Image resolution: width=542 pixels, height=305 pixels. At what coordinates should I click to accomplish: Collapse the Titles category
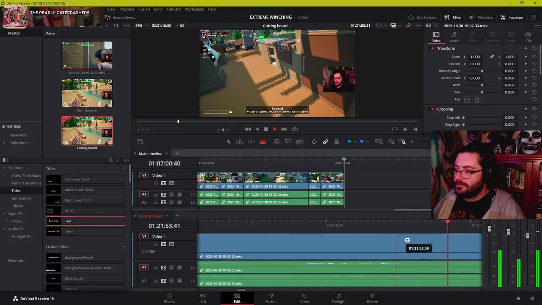[124, 169]
